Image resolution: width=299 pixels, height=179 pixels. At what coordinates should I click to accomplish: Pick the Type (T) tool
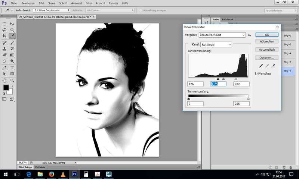click(x=12, y=68)
